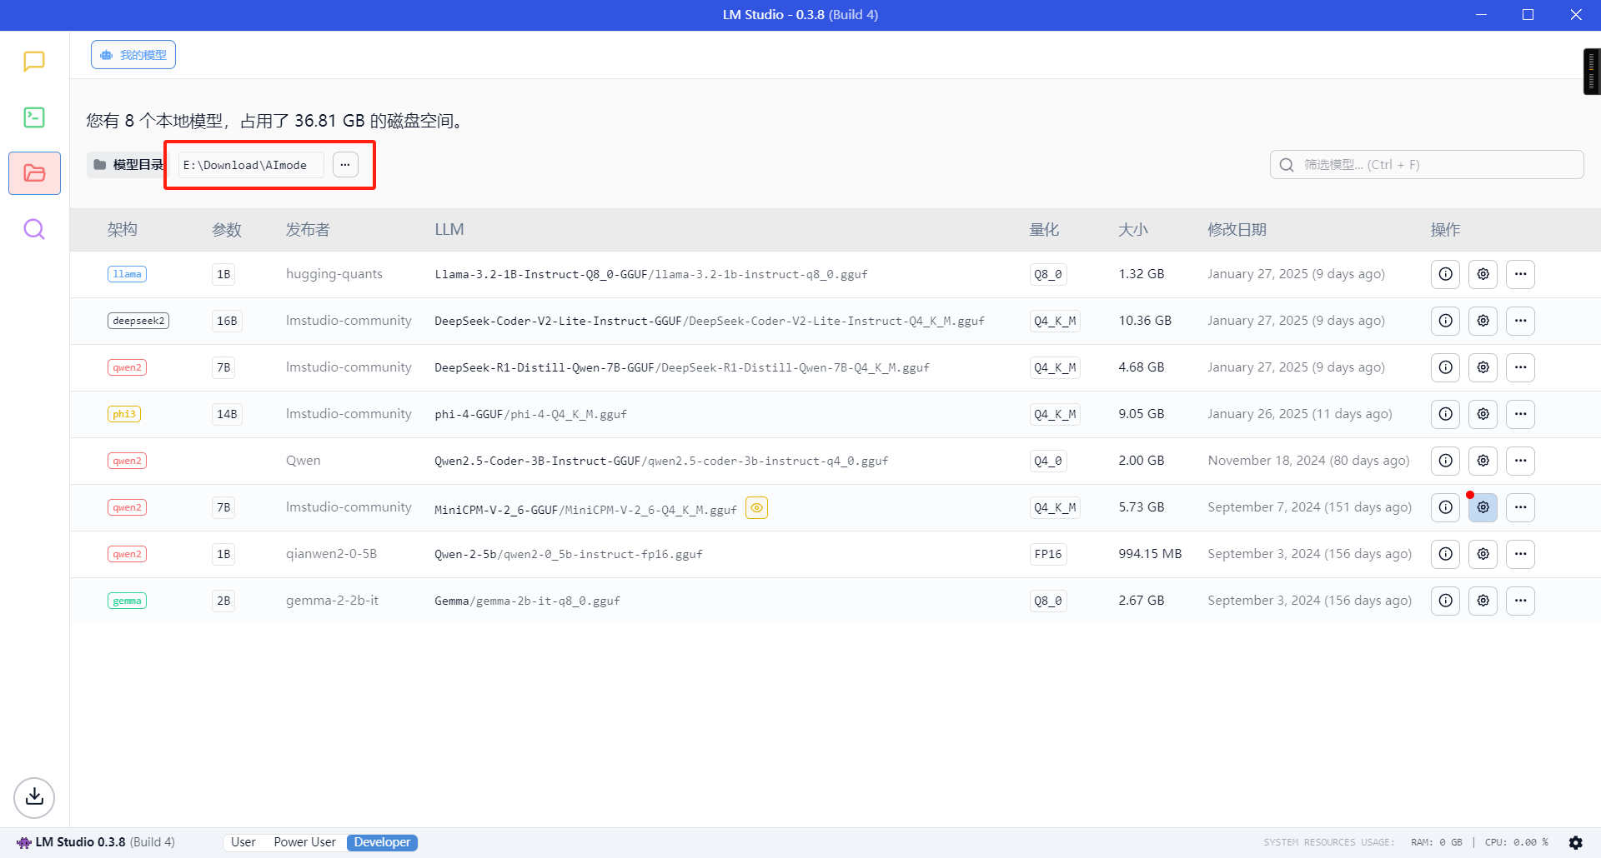Open more actions for qwen2-0_5b-instruct-fp16 row
This screenshot has height=858, width=1601.
(x=1520, y=554)
